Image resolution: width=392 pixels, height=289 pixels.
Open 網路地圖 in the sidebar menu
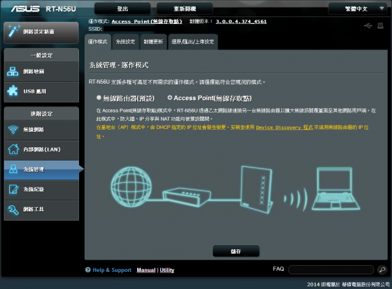pos(41,71)
